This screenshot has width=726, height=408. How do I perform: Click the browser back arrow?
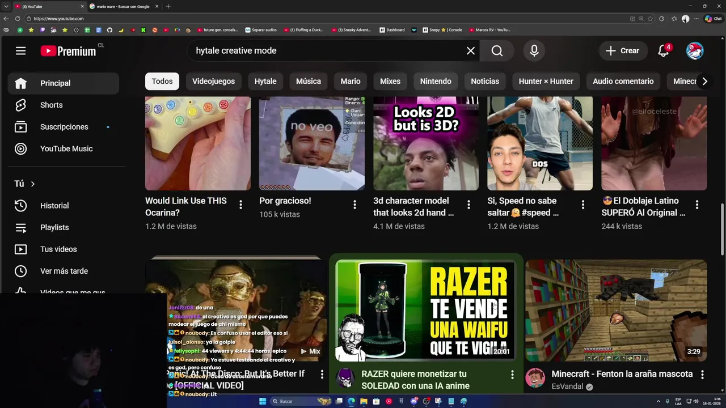6,19
